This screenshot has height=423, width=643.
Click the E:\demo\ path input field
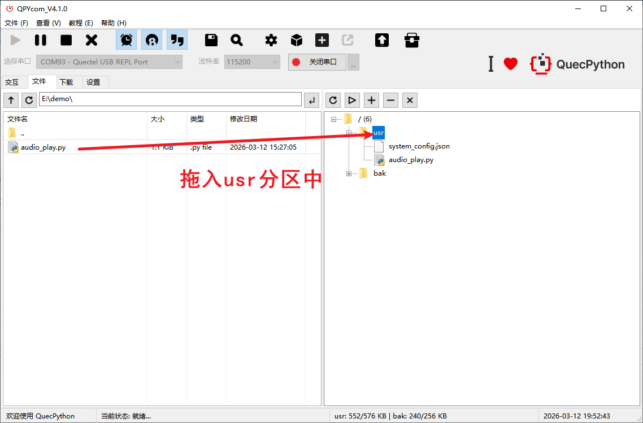click(x=170, y=99)
